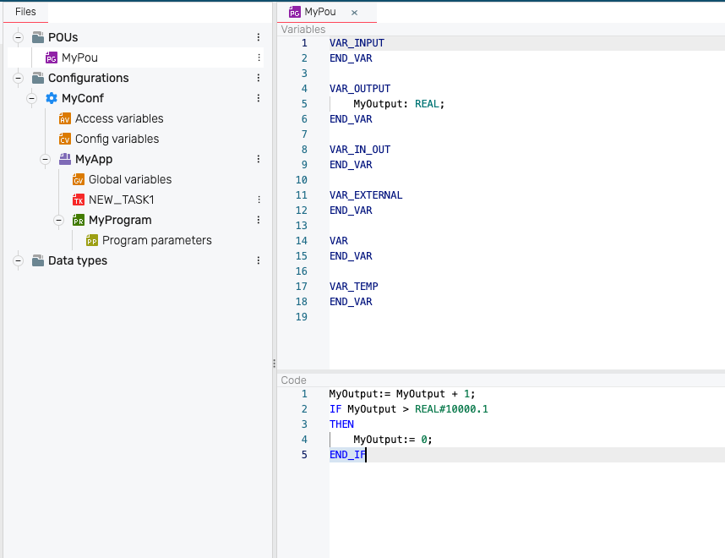The height and width of the screenshot is (558, 725).
Task: Collapse the MyApp tree node
Action: (45, 160)
